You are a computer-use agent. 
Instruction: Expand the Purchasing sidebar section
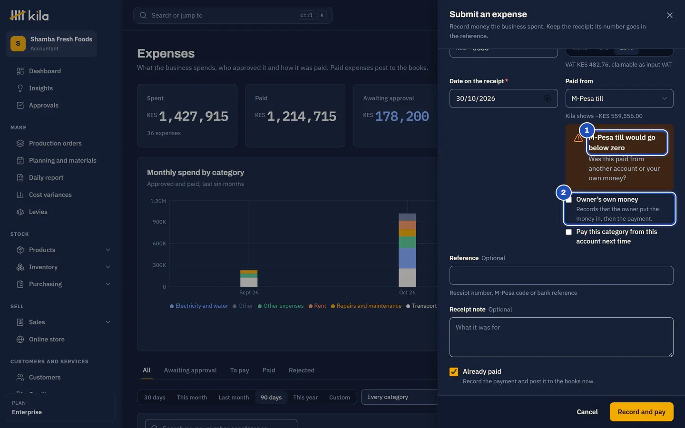[108, 284]
